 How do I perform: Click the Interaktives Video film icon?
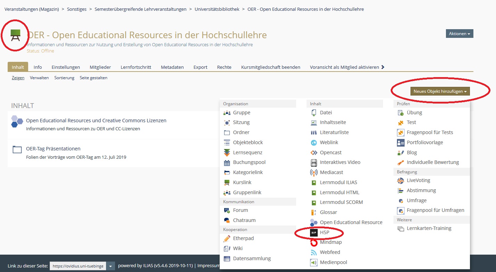(314, 163)
